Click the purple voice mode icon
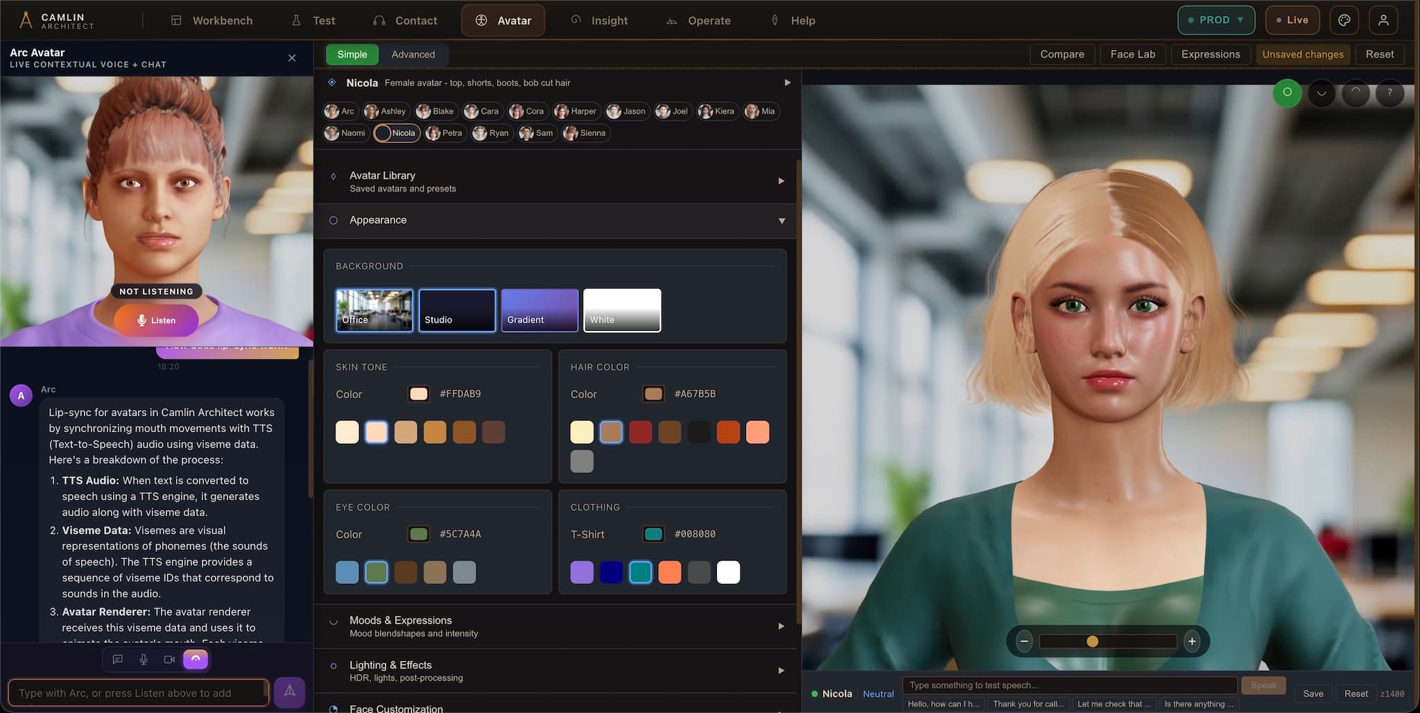 [196, 660]
